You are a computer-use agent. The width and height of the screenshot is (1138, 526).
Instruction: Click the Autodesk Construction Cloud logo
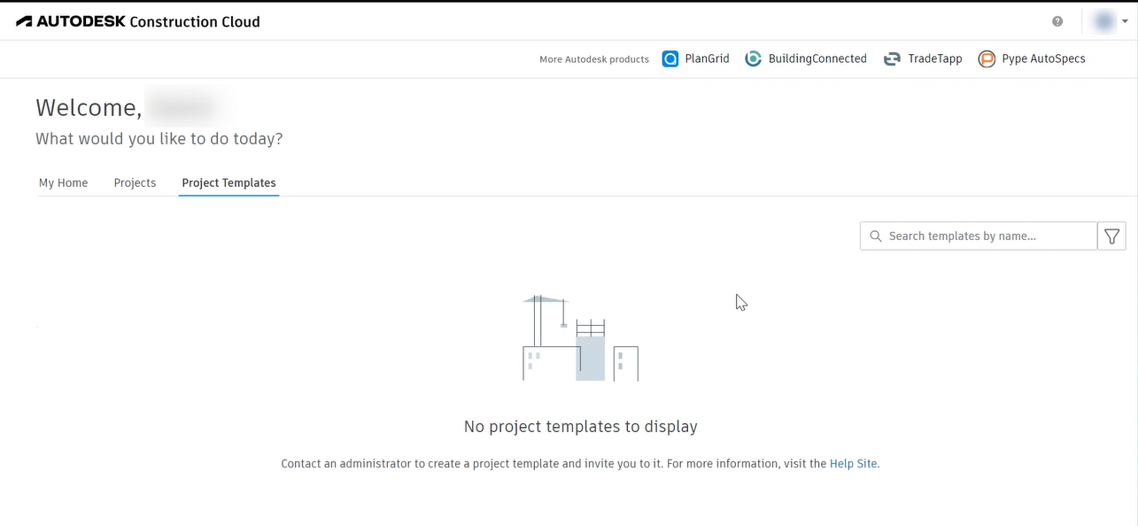pos(137,20)
